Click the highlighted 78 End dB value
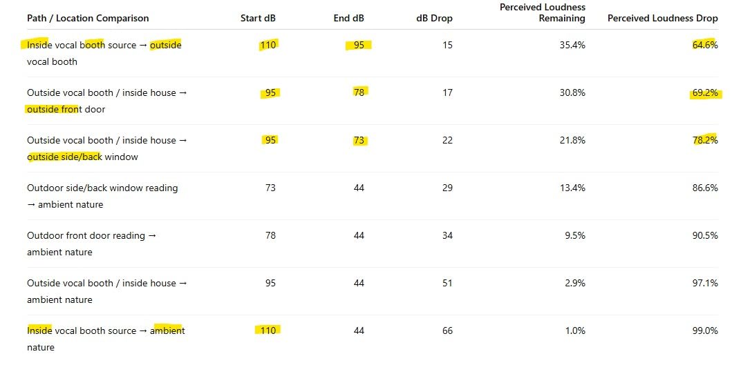752x365 pixels. click(x=359, y=93)
